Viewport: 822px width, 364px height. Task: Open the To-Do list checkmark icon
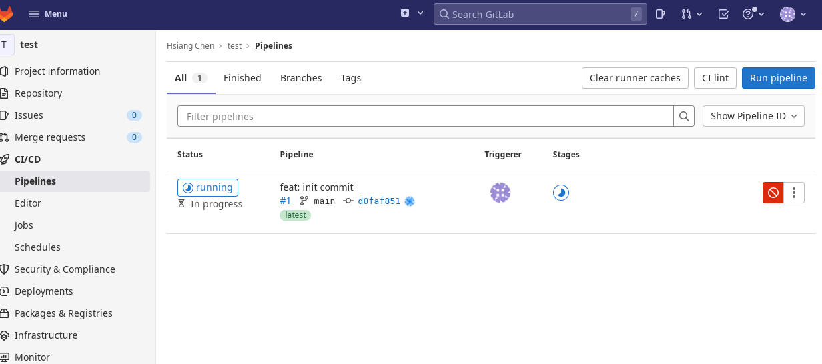point(723,14)
